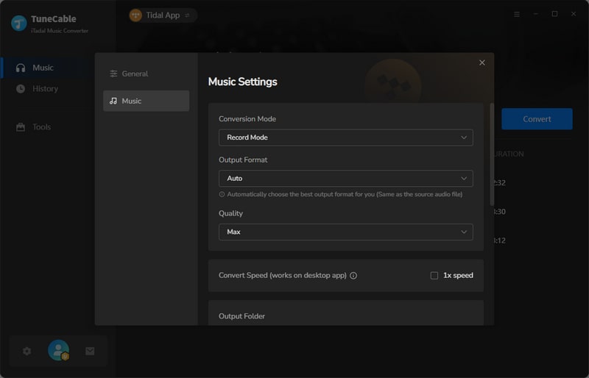Viewport: 589px width, 378px height.
Task: Enable the 1x speed checkbox
Action: [x=434, y=276]
